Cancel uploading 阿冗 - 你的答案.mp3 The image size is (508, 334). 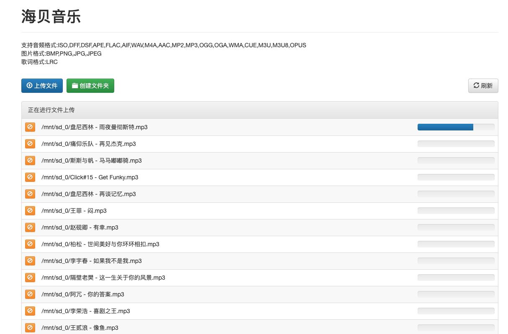[30, 294]
